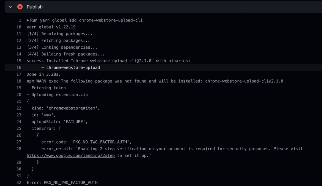
Task: Expand the Run yarn global add triangle
Action: click(x=28, y=20)
